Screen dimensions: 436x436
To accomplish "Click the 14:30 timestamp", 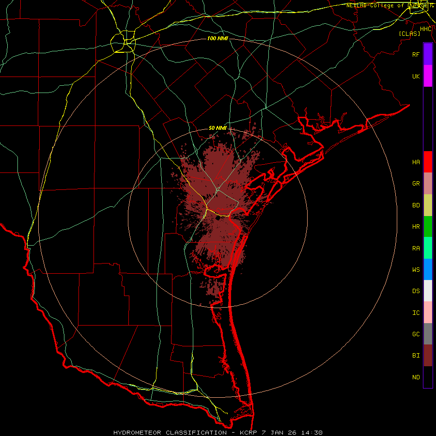I will click(313, 433).
